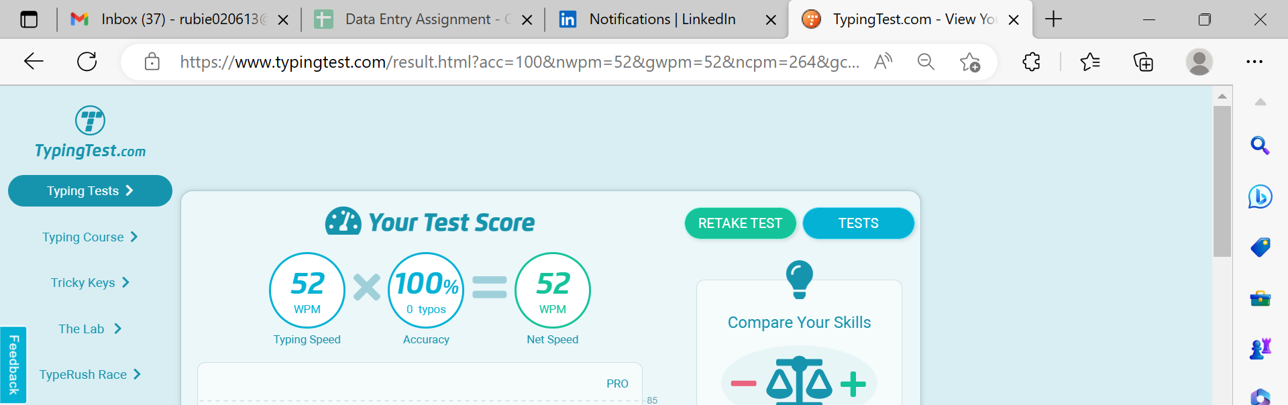
Task: Click the 'Accuracy' label
Action: pyautogui.click(x=426, y=339)
